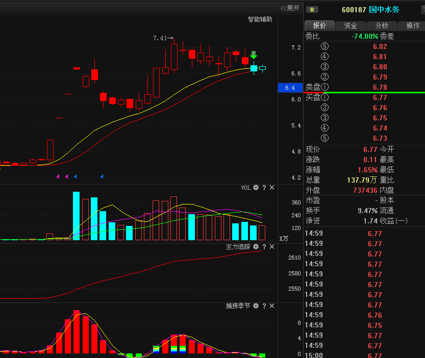
Task: Expand the panel with <<展开
Action: [x=290, y=8]
